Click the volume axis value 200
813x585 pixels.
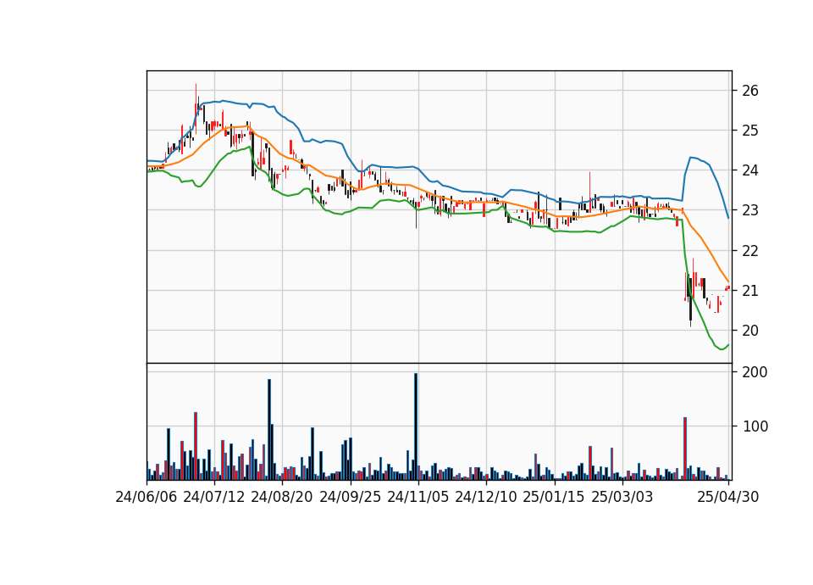tap(755, 372)
